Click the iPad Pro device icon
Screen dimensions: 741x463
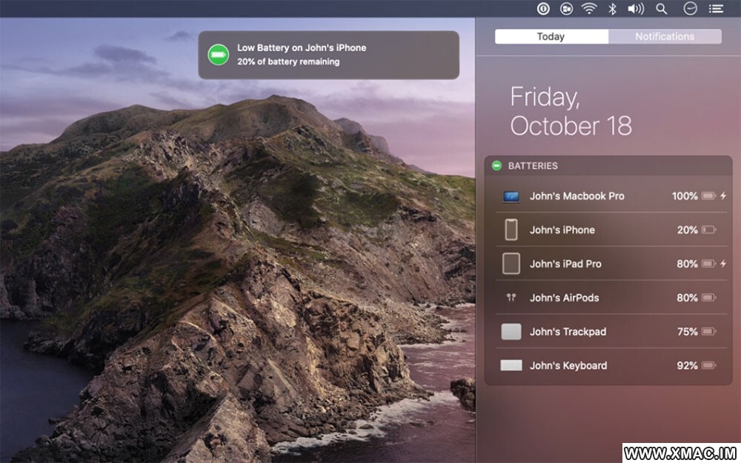(511, 264)
